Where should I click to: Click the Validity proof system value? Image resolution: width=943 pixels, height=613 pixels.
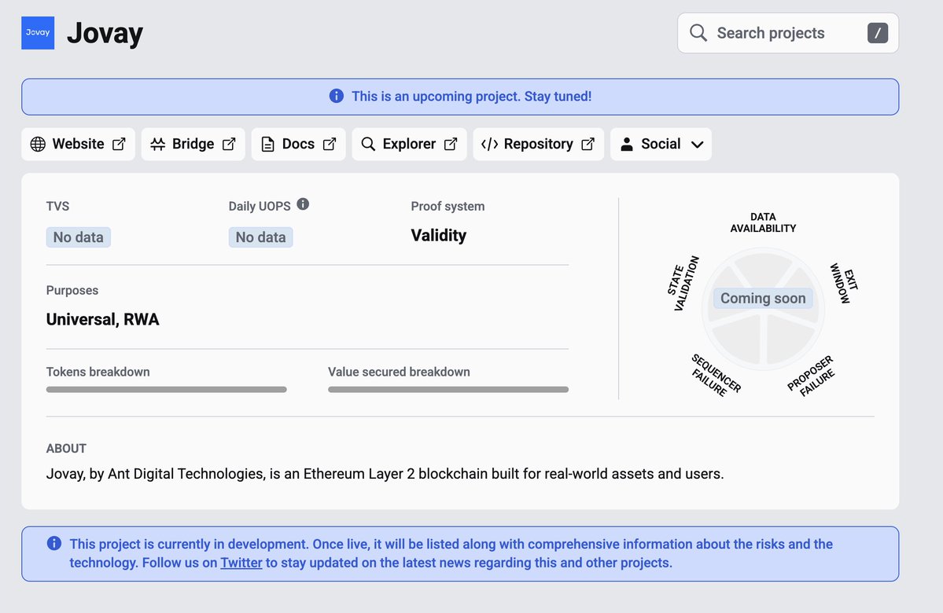pyautogui.click(x=438, y=236)
